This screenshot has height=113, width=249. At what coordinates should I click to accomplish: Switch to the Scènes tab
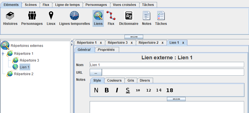pos(31,5)
